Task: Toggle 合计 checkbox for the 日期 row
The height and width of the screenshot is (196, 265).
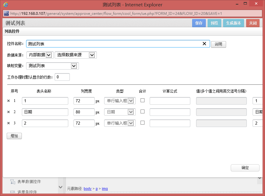Action: [x=142, y=111]
